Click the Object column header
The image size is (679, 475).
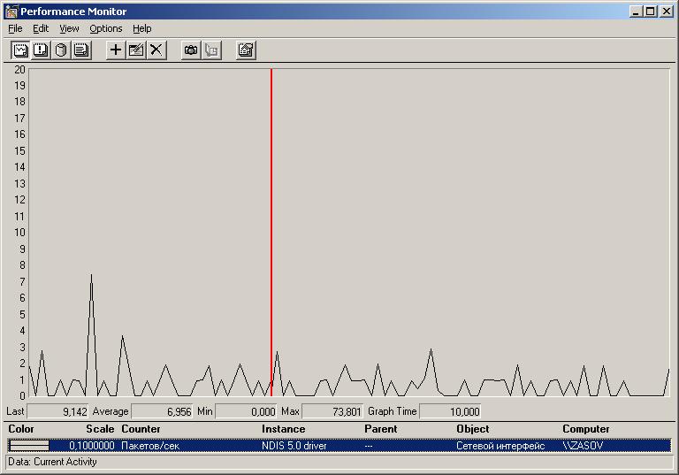click(472, 429)
